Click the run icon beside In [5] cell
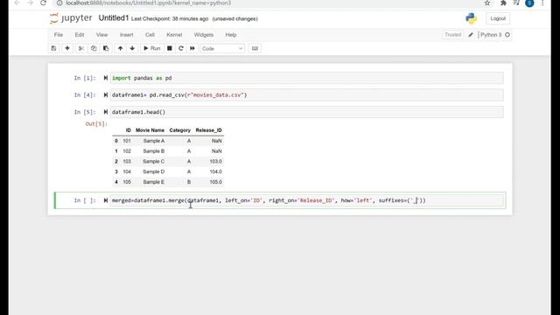Image resolution: width=560 pixels, height=315 pixels. point(105,112)
